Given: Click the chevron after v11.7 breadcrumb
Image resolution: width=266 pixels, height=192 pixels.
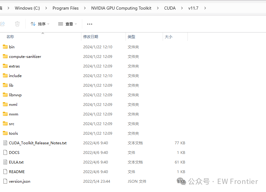Looking at the screenshot, I should pos(205,8).
